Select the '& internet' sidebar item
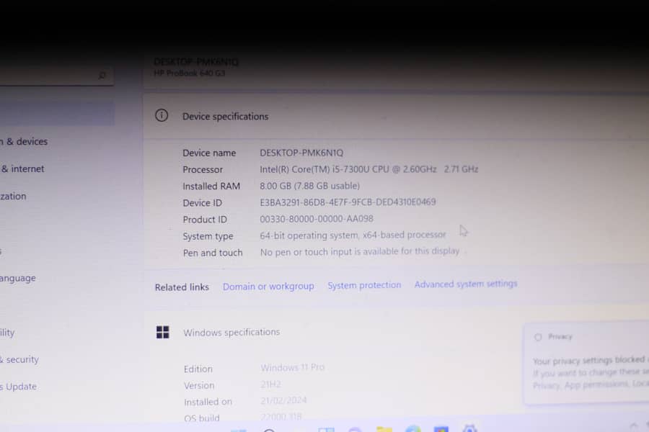 click(23, 169)
